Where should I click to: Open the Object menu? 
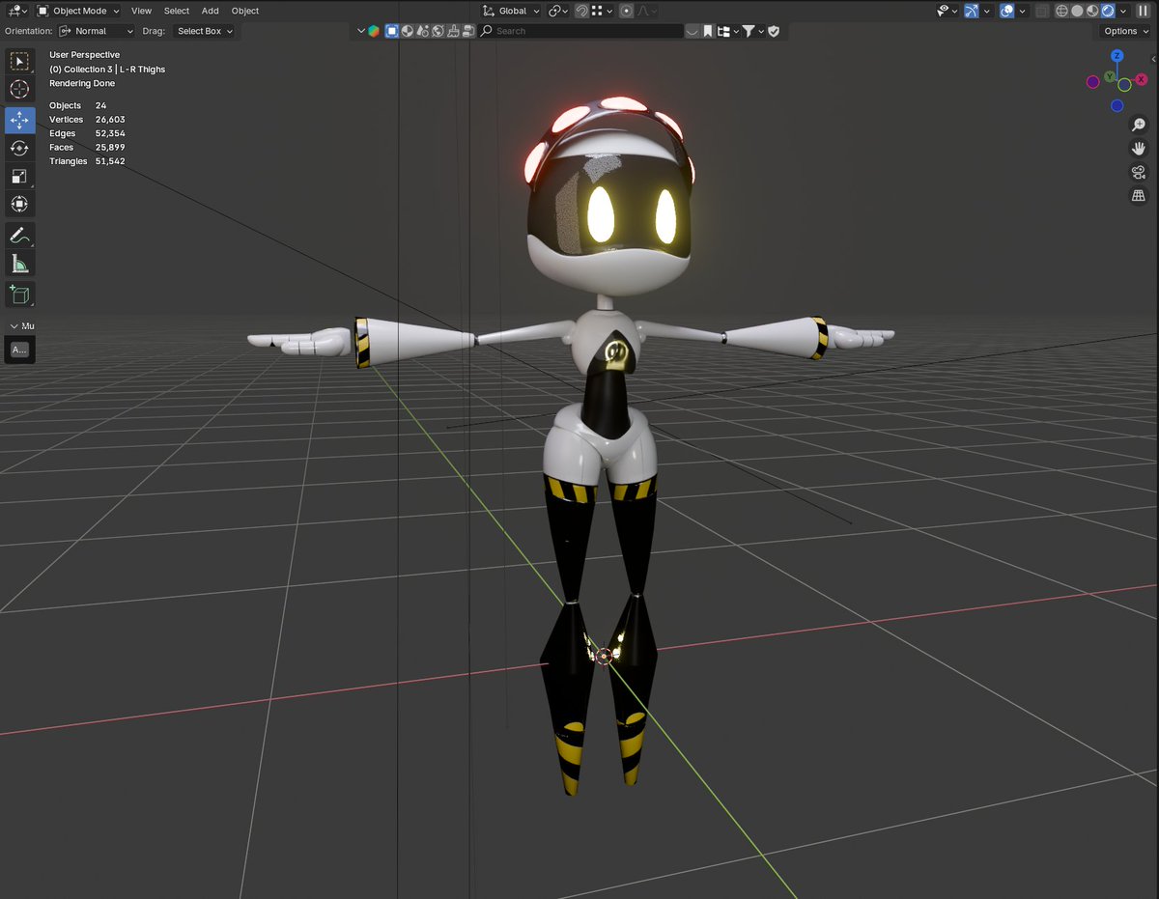tap(245, 11)
